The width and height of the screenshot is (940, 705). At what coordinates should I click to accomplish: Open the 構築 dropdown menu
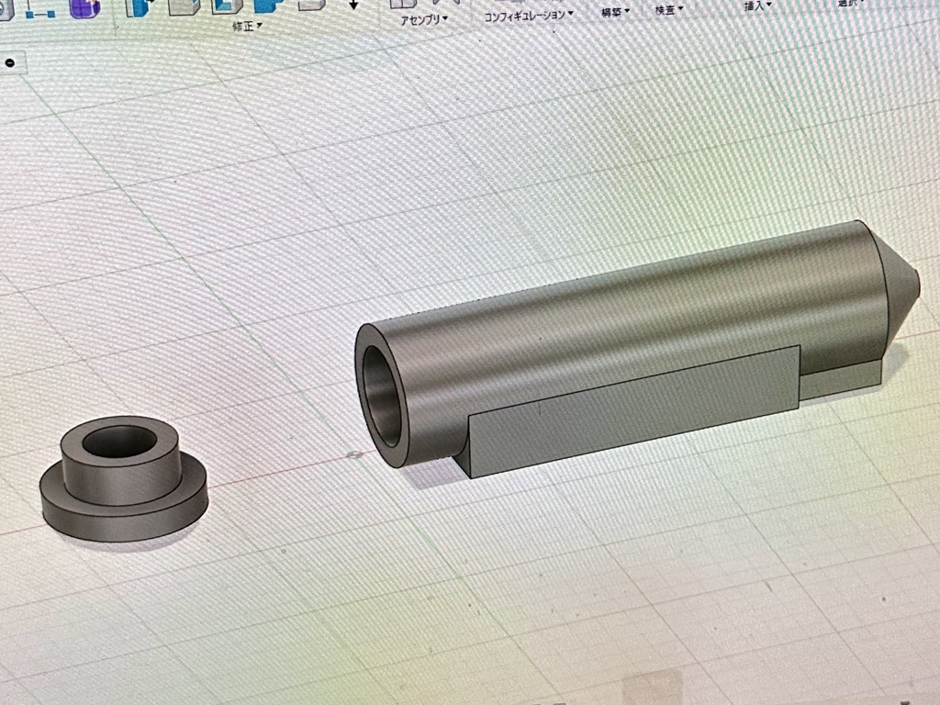click(615, 12)
